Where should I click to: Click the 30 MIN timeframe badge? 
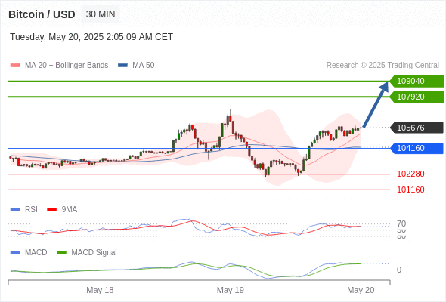(x=101, y=14)
